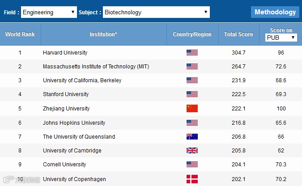This screenshot has height=186, width=302.
Task: Open the Field dropdown showing Engineering
Action: (49, 13)
